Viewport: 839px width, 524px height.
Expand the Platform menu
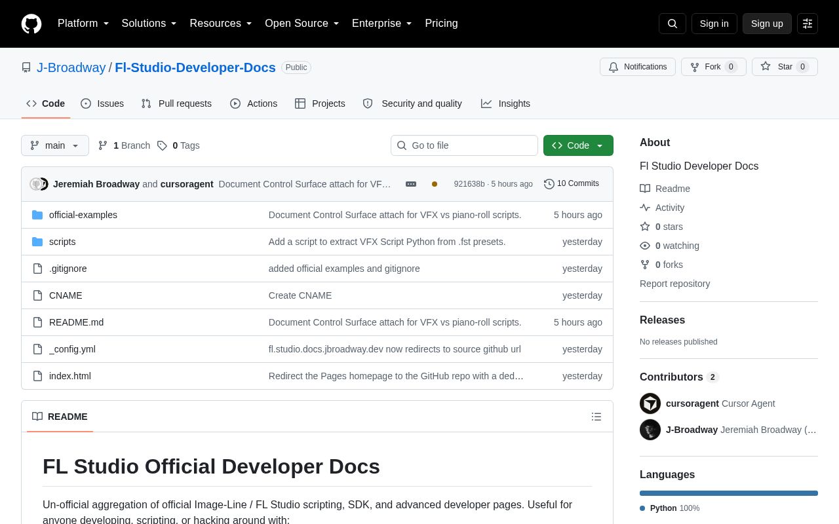(x=83, y=24)
